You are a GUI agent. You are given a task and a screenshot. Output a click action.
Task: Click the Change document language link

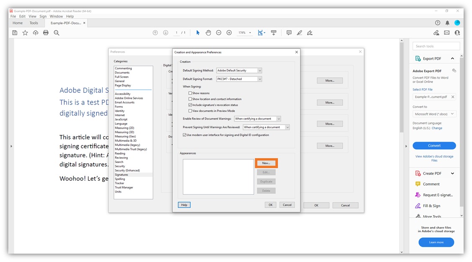(437, 128)
